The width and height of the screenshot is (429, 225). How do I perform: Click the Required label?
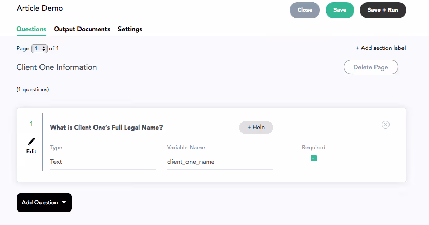[314, 147]
